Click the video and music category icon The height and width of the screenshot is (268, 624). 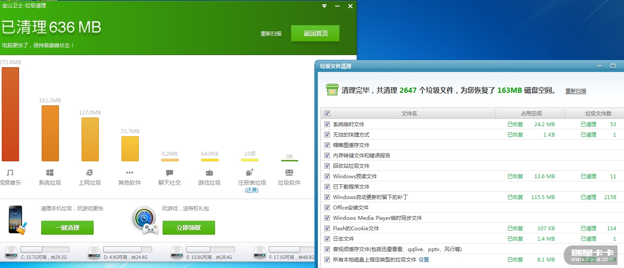10,173
